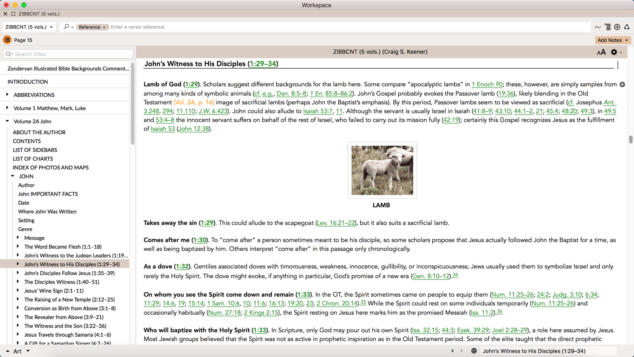This screenshot has height=357, width=634.
Task: Toggle the orange table of contents button
Action: (x=7, y=40)
